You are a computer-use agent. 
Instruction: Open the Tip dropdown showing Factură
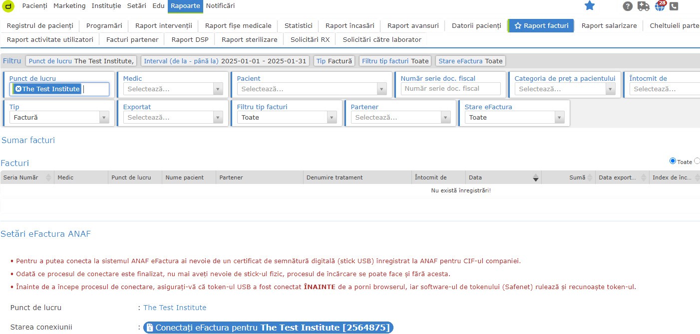[59, 117]
